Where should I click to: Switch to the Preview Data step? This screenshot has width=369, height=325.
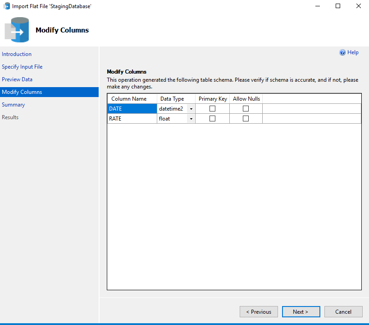(17, 79)
